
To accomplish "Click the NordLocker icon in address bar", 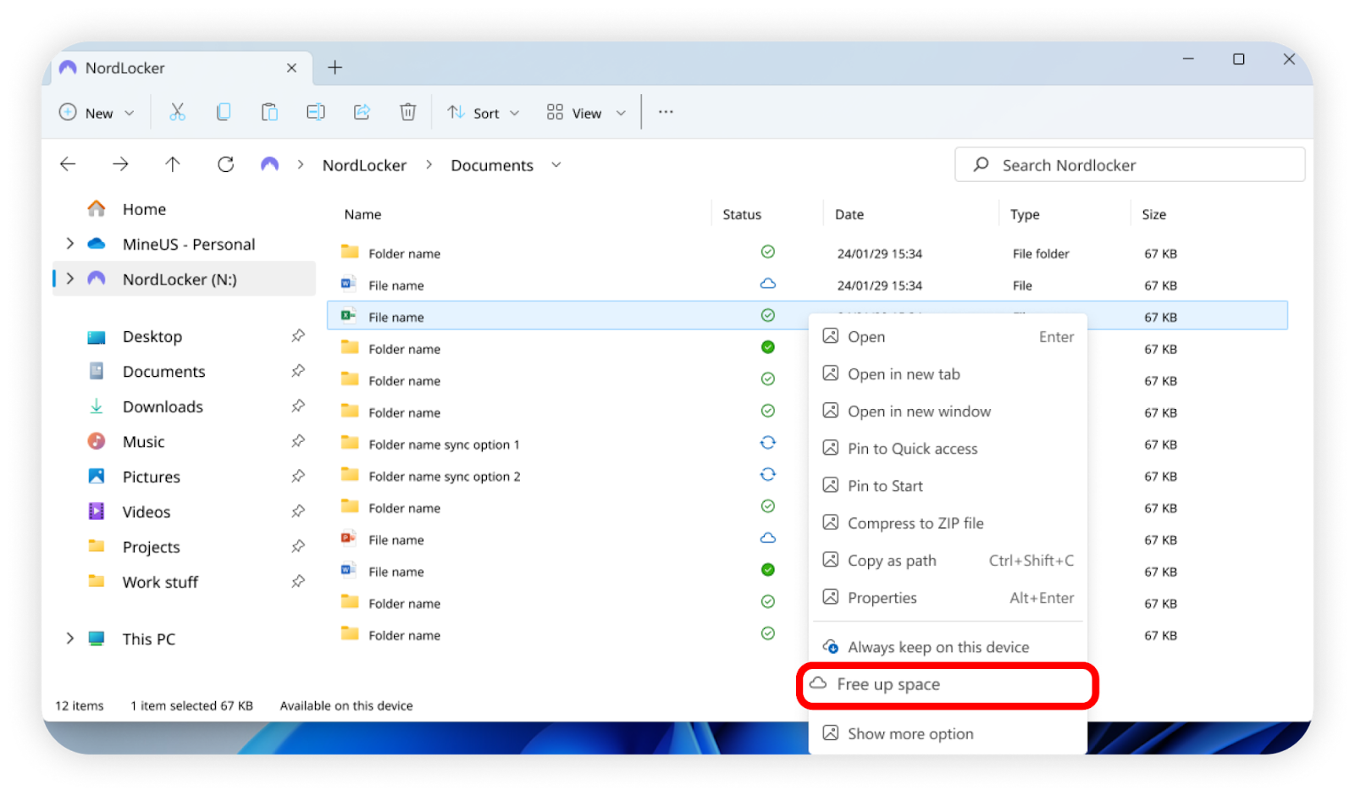I will 269,164.
